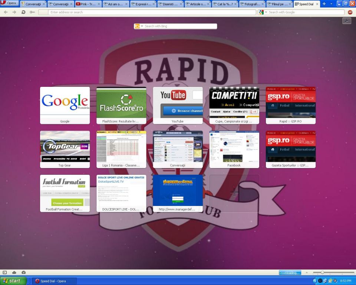Switch to the 'Filmul pe ...' tab
356x285 pixels.
[x=279, y=4]
